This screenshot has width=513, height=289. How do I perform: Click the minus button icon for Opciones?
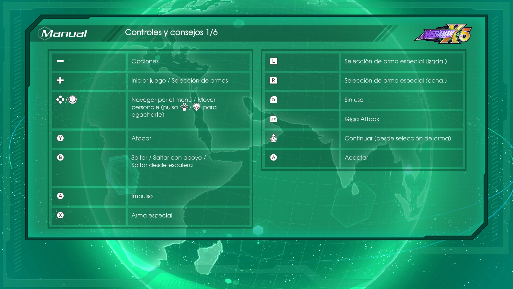click(60, 61)
